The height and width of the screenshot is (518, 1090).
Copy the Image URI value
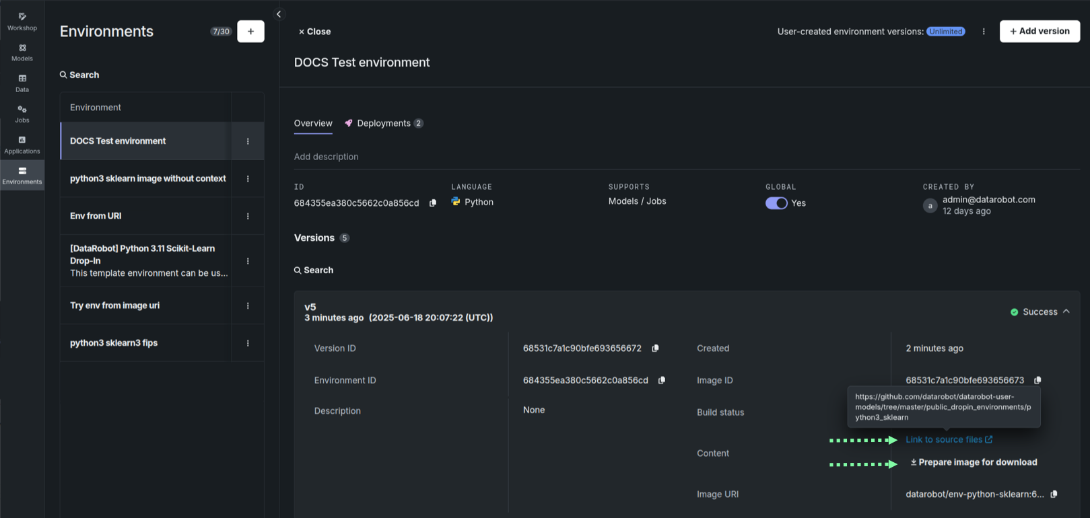pyautogui.click(x=1054, y=494)
